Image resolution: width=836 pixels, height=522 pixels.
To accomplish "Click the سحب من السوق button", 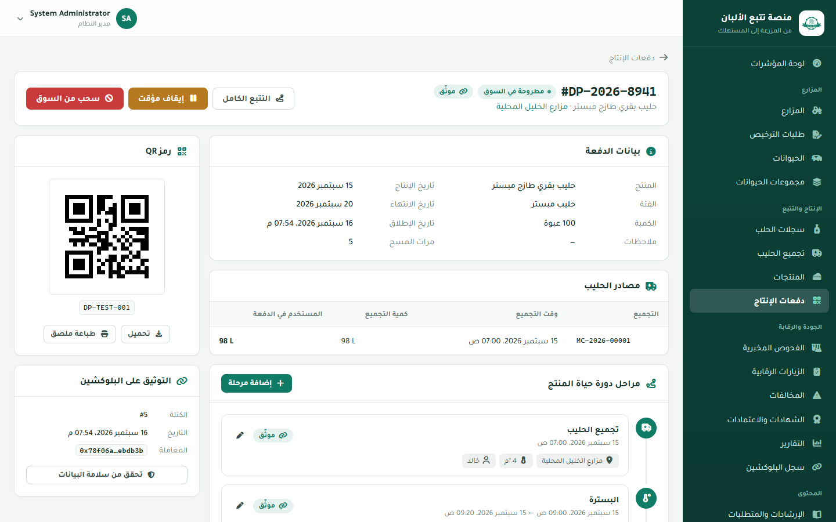I will [75, 99].
